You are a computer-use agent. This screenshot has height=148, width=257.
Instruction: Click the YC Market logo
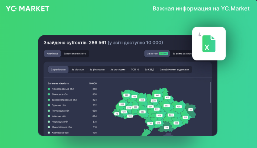[28, 8]
